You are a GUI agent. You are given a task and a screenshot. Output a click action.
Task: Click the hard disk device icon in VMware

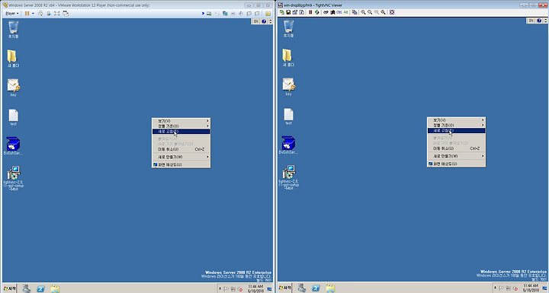[x=209, y=13]
